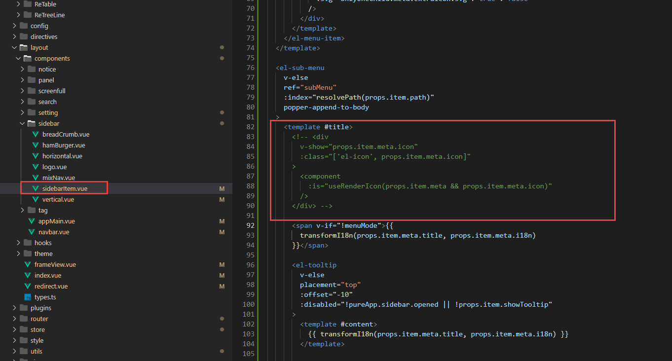The image size is (672, 361).
Task: Click the Vue icon of navbar.vue
Action: click(31, 232)
